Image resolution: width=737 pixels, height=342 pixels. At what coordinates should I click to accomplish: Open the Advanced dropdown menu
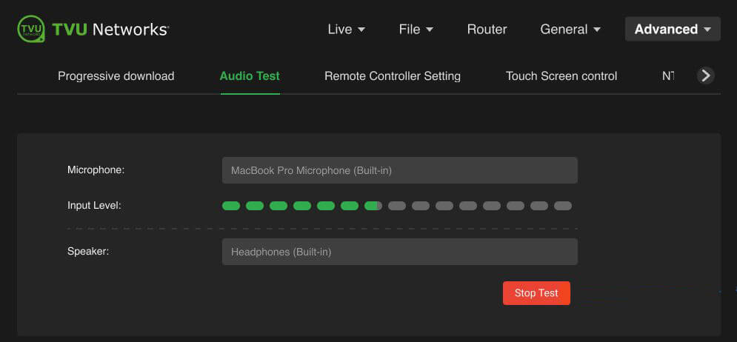(673, 29)
